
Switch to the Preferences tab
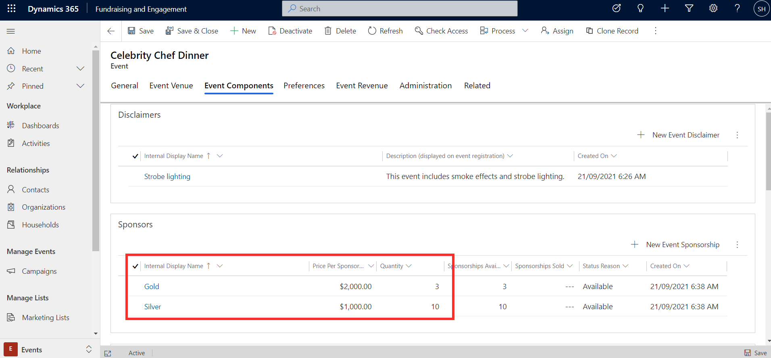pos(304,86)
